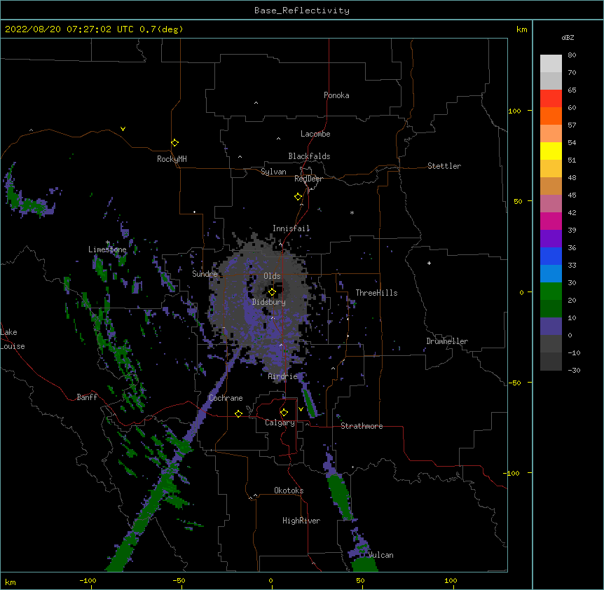Click the Ponoka city label
The height and width of the screenshot is (590, 604).
click(x=336, y=95)
